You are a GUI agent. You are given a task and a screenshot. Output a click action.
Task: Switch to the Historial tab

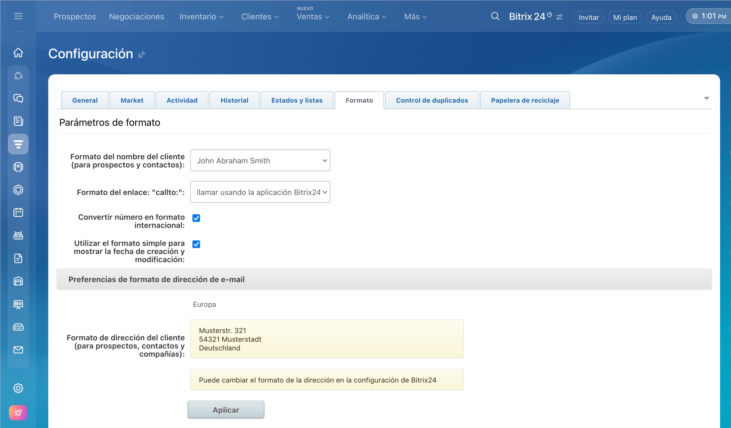234,100
